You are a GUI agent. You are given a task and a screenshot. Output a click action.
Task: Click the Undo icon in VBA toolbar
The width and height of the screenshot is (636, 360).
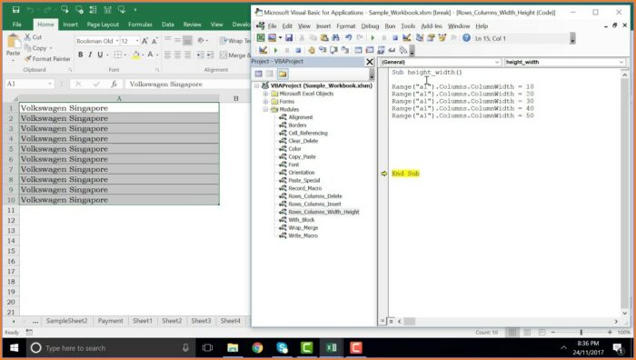point(348,38)
